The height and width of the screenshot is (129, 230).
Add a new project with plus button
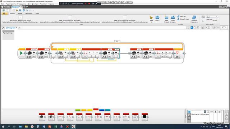(x=24, y=7)
